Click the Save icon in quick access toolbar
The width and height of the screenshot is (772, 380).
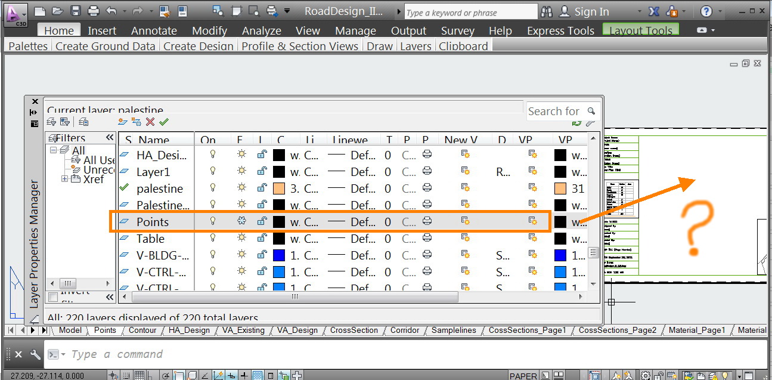[75, 11]
